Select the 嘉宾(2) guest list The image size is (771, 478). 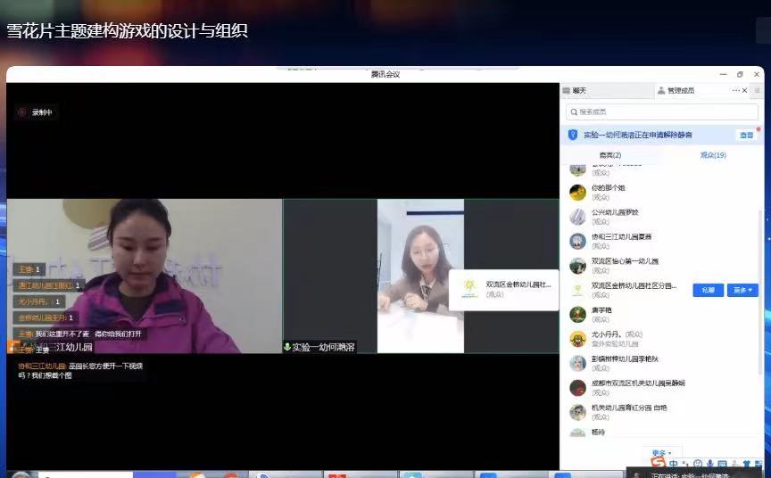[x=609, y=155]
